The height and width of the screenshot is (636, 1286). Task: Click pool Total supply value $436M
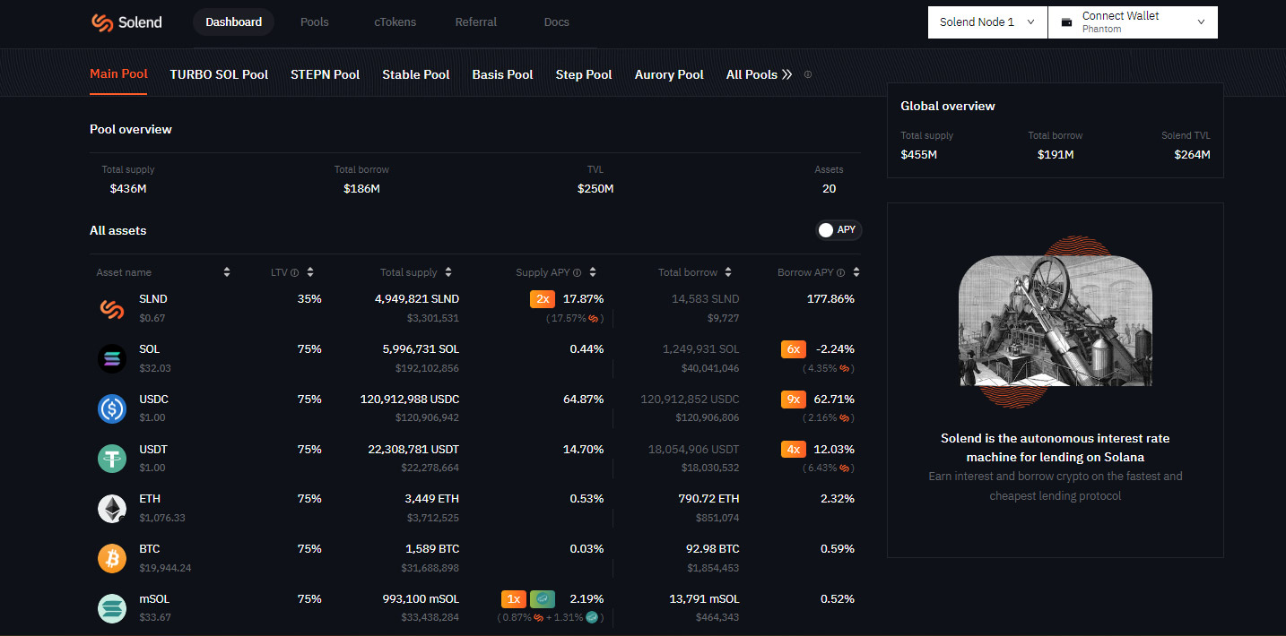[128, 189]
